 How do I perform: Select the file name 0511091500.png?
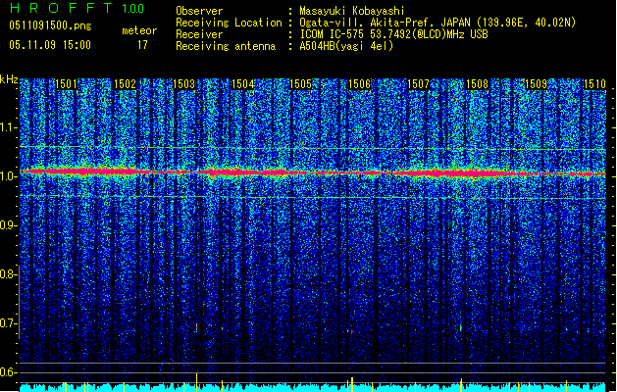click(x=50, y=25)
